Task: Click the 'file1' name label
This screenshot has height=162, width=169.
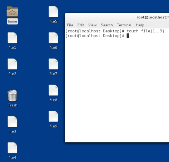Action: point(13,48)
